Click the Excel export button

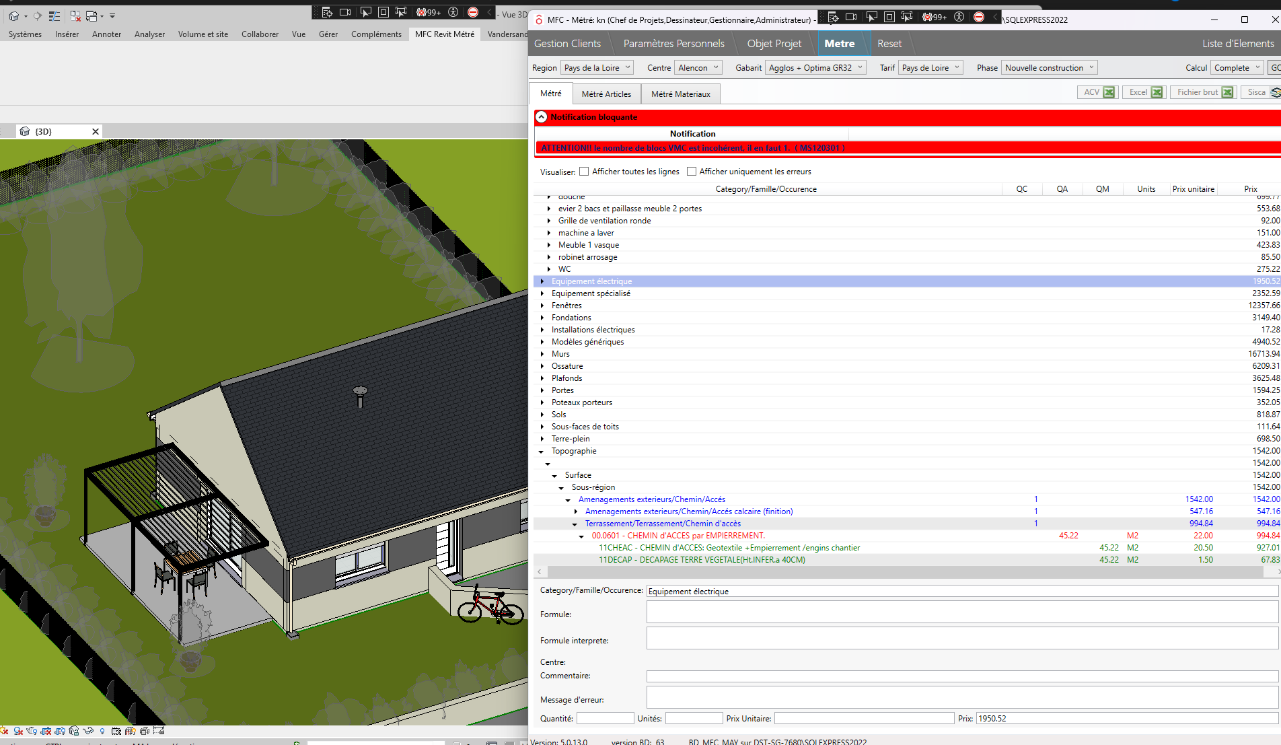coord(1144,92)
